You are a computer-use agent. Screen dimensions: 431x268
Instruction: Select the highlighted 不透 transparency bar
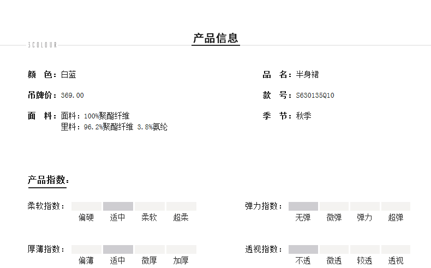[303, 249]
